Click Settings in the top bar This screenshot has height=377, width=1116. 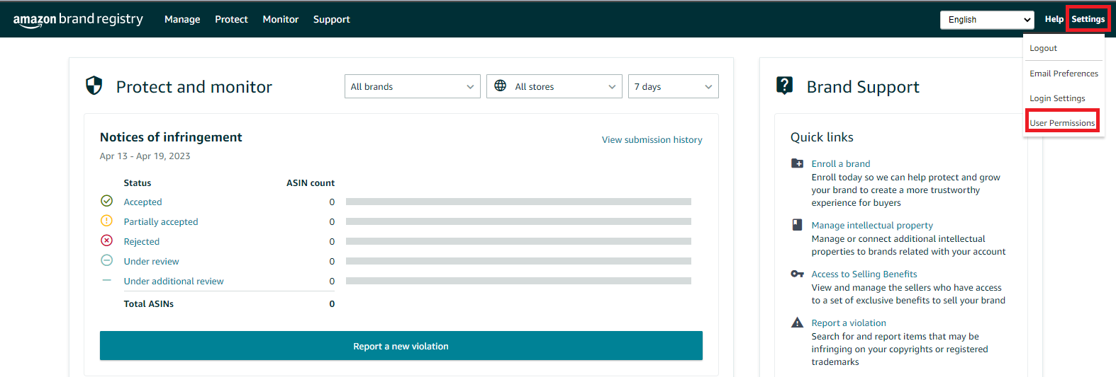tap(1088, 20)
